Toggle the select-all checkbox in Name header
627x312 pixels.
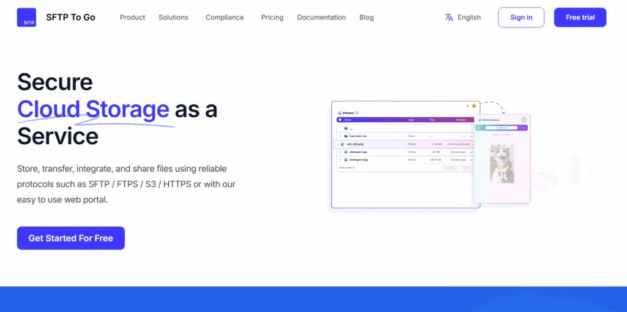coord(340,120)
